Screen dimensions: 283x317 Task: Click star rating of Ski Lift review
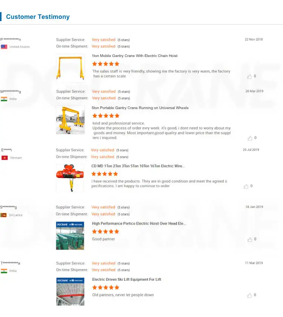click(x=106, y=288)
